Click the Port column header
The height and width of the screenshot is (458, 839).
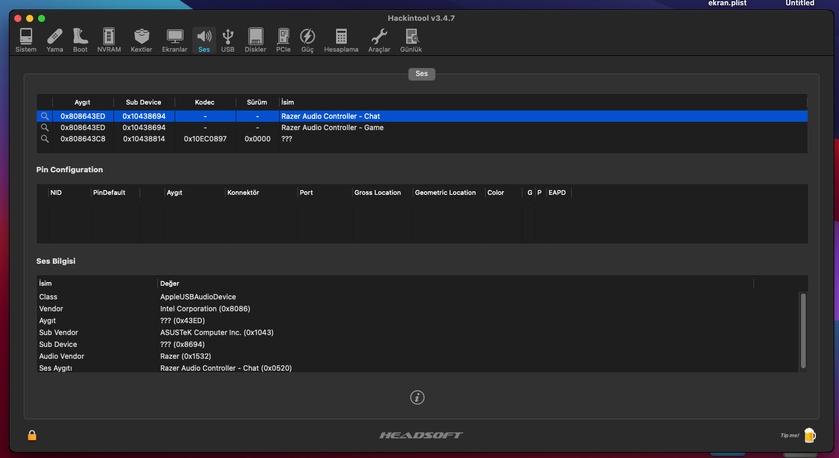click(306, 192)
